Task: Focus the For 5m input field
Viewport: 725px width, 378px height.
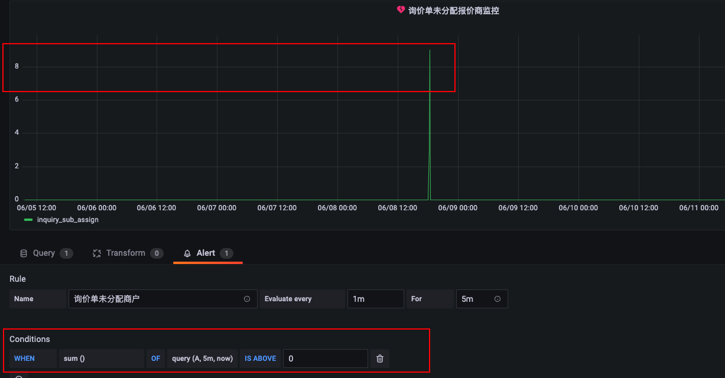Action: [482, 299]
